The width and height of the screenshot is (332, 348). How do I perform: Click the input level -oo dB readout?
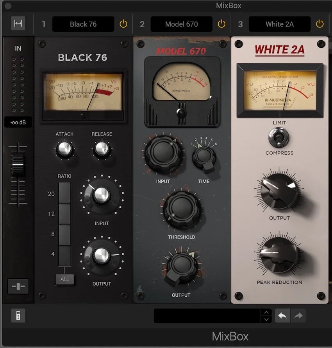[x=18, y=122]
